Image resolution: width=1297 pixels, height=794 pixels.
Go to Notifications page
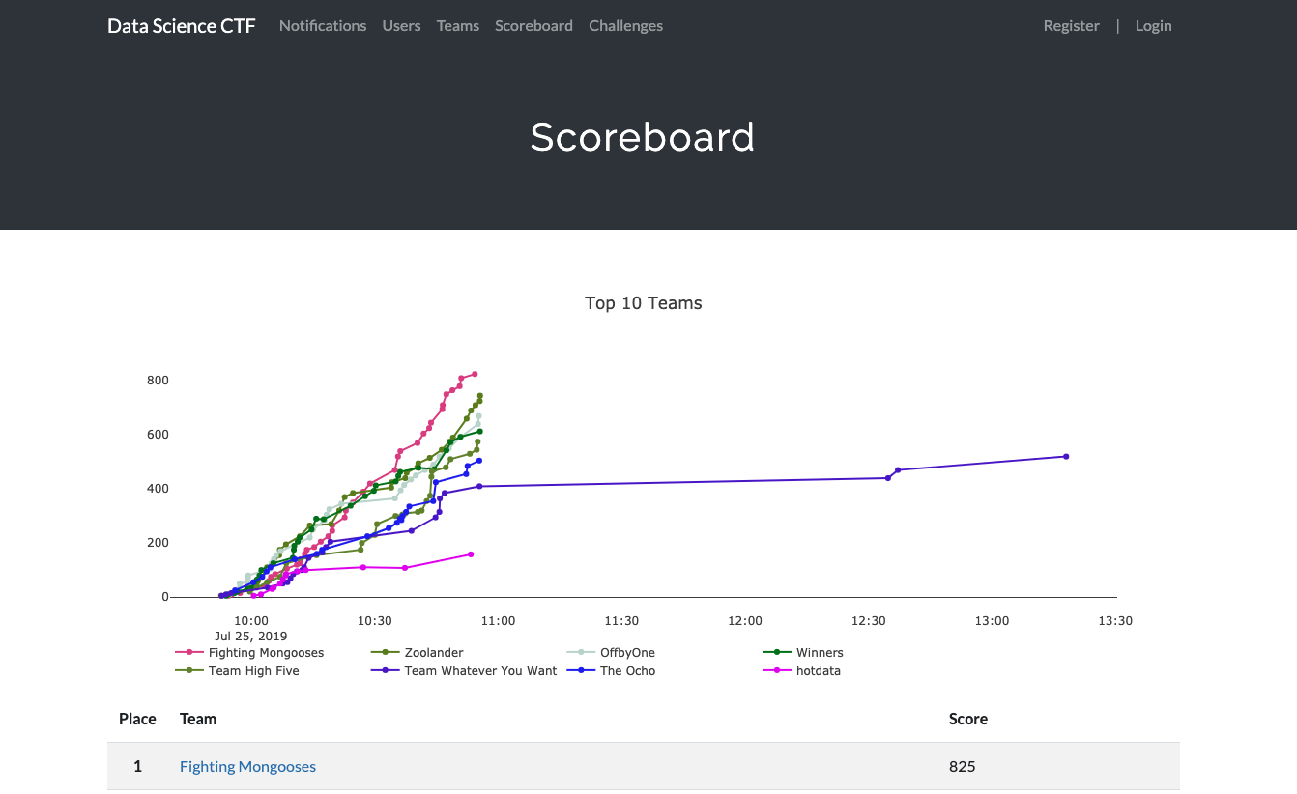click(x=323, y=26)
